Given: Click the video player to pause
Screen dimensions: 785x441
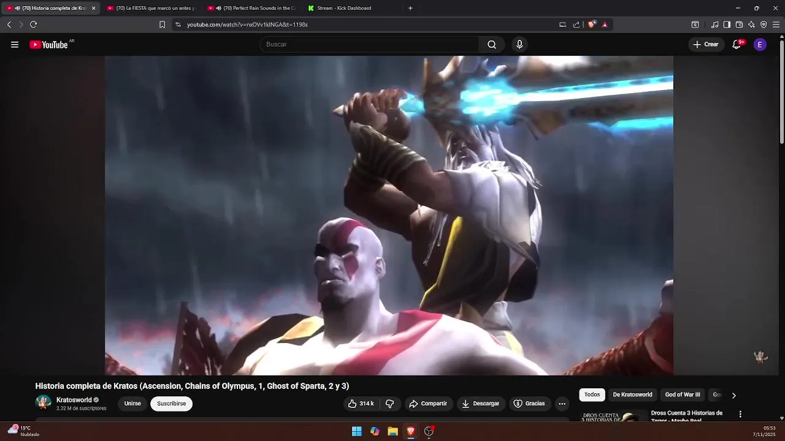Looking at the screenshot, I should (389, 216).
